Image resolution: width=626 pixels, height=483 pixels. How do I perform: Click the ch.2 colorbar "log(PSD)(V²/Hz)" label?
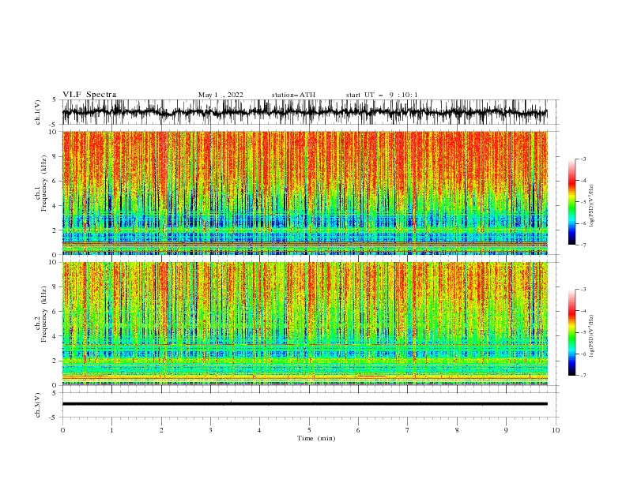click(592, 336)
